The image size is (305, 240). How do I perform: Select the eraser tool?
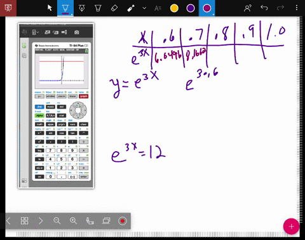coord(114,8)
